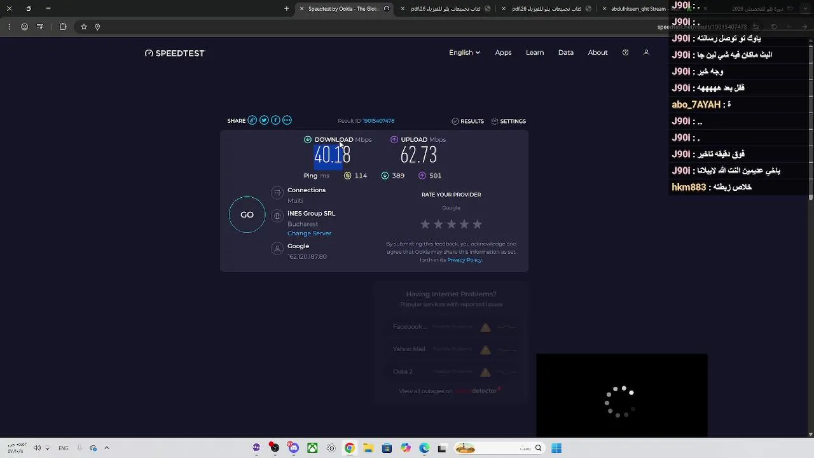Viewport: 814px width, 458px height.
Task: Rate provider with the third star
Action: tap(452, 224)
